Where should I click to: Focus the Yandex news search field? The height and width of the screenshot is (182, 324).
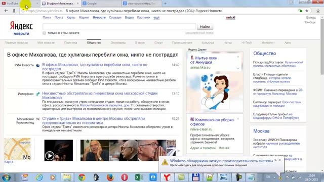pos(119,27)
